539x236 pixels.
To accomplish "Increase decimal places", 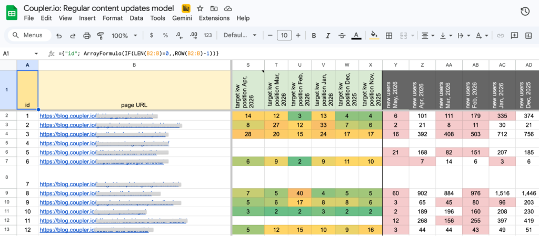I will [194, 35].
